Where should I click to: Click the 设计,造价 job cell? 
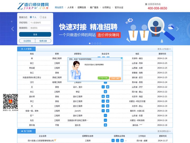[78, 87]
